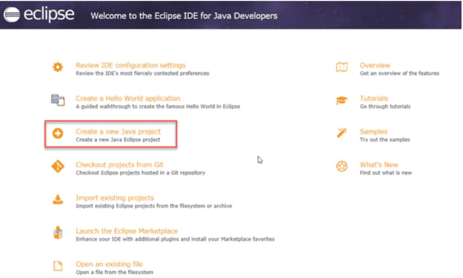Click the Hello World application notepad icon

coord(58,100)
